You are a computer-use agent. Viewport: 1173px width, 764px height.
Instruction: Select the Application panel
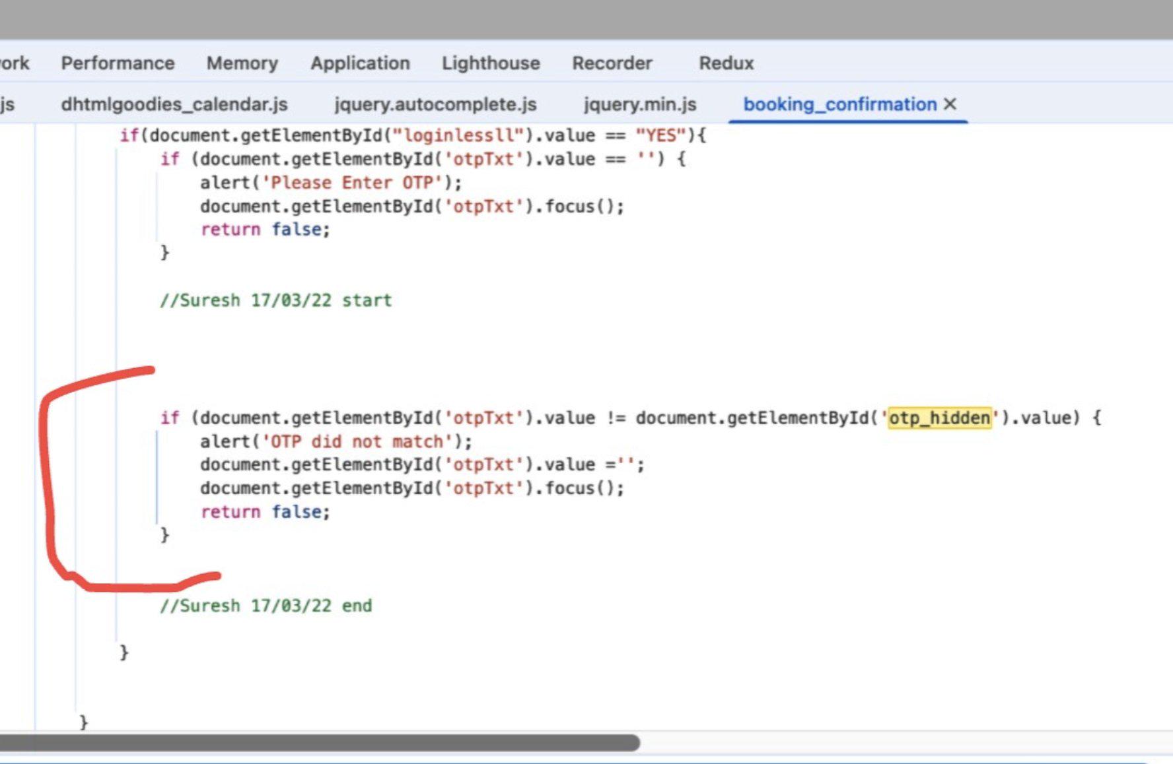pos(361,63)
